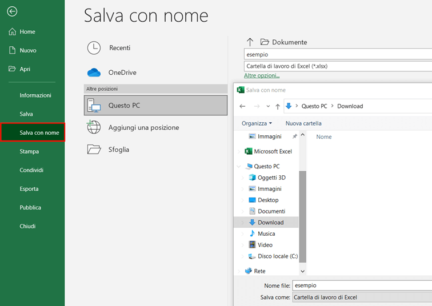The width and height of the screenshot is (432, 306).
Task: Click the pin icon beside Immagini
Action: [294, 136]
